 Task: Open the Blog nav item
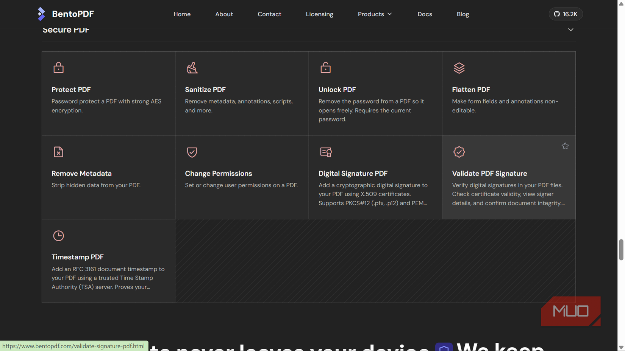(462, 14)
